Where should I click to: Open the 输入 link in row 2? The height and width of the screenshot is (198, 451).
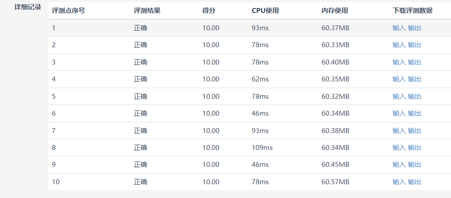399,45
